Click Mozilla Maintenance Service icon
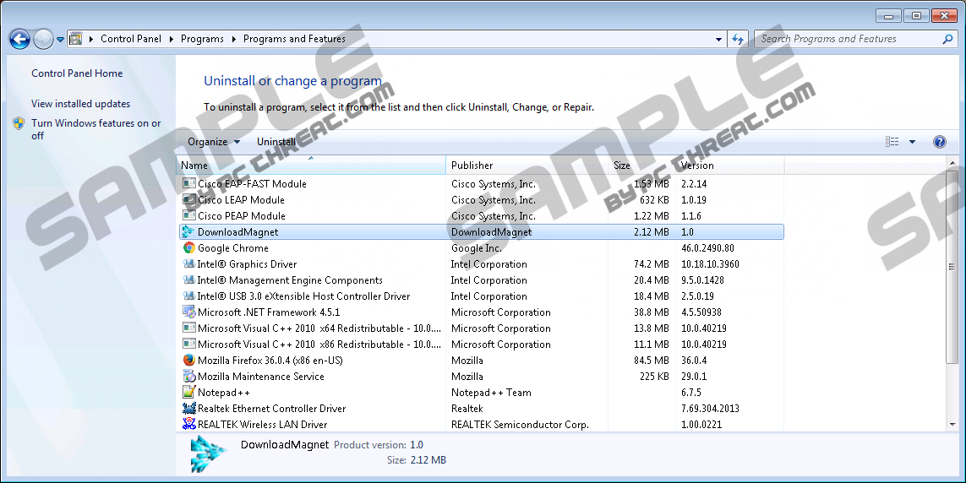This screenshot has height=483, width=966. [189, 376]
